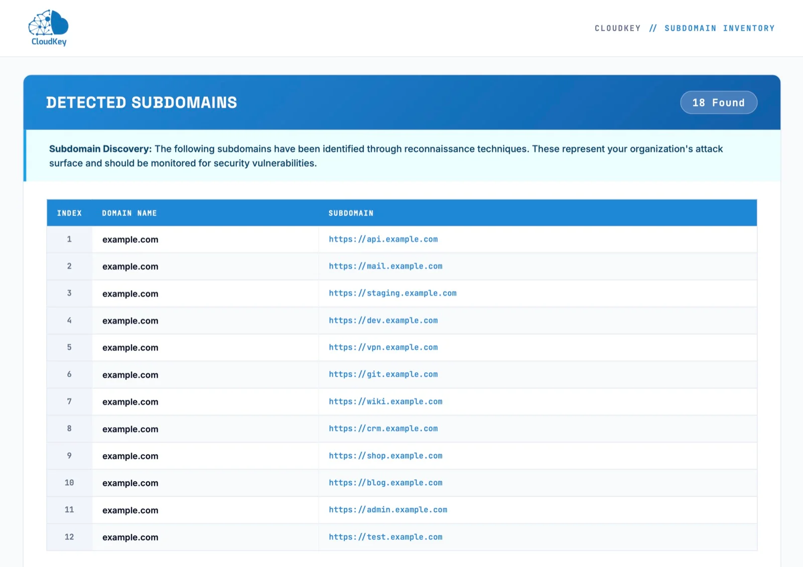This screenshot has width=803, height=567.
Task: Click index cell 3
Action: (x=69, y=294)
